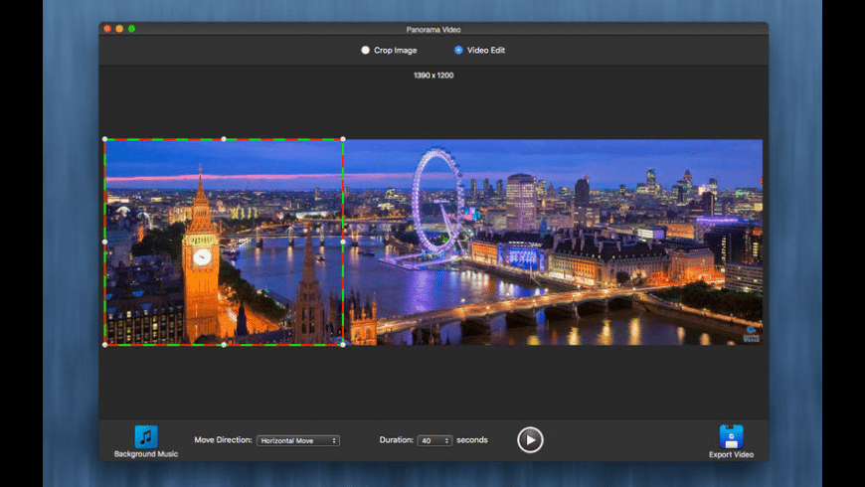Screen dimensions: 865x487
Task: Select the Crop Image radio button
Action: (x=365, y=50)
